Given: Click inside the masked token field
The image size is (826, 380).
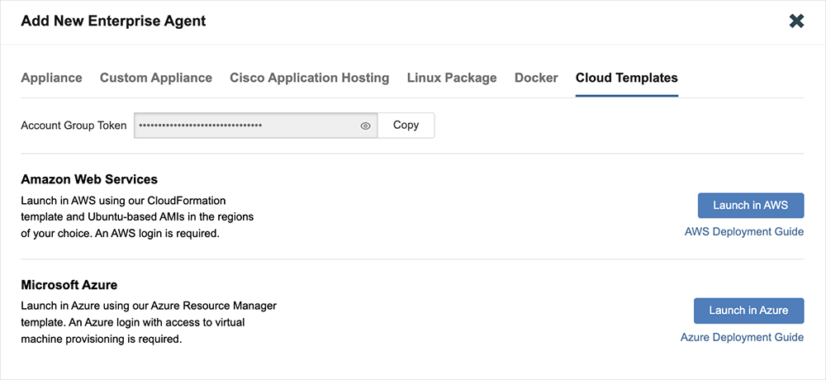Looking at the screenshot, I should (244, 126).
